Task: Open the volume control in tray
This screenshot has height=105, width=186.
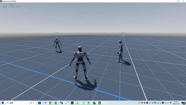Action: [168, 103]
